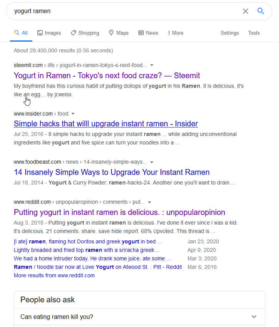
Task: Open the Images search tab
Action: pyautogui.click(x=49, y=33)
